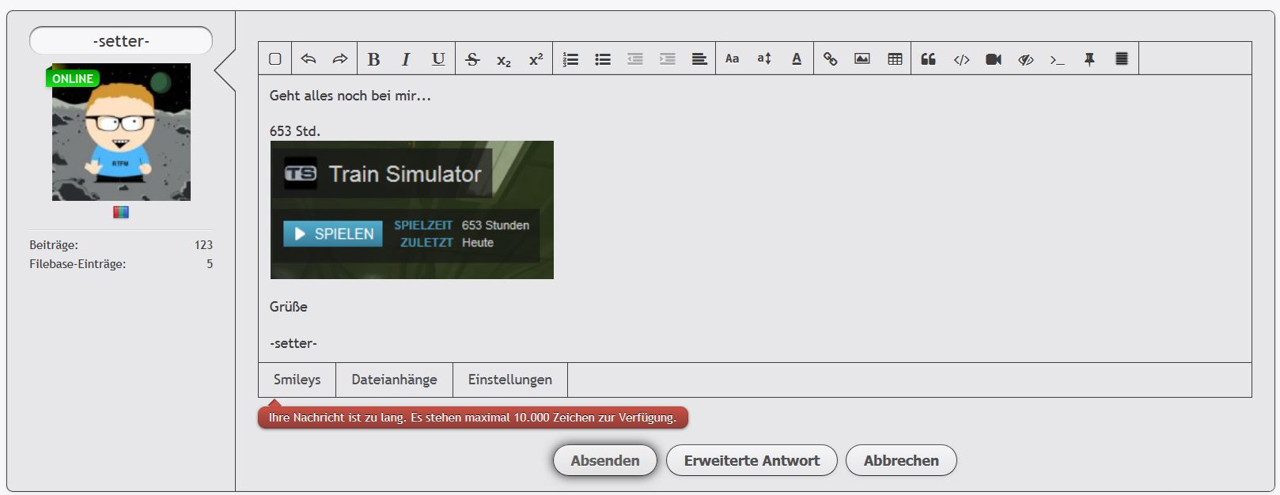Insert inline code with the prompt icon
Viewport: 1280px width, 495px height.
coord(1058,59)
